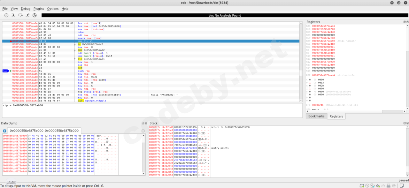This screenshot has width=409, height=188.
Task: Open the Plugins menu
Action: [39, 9]
